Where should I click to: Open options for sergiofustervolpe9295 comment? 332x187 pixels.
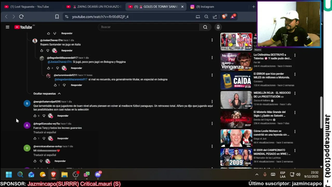point(212,102)
